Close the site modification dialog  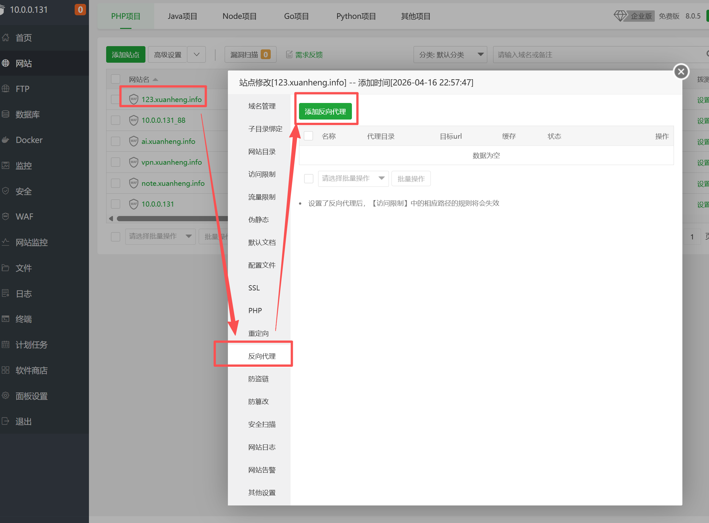681,72
